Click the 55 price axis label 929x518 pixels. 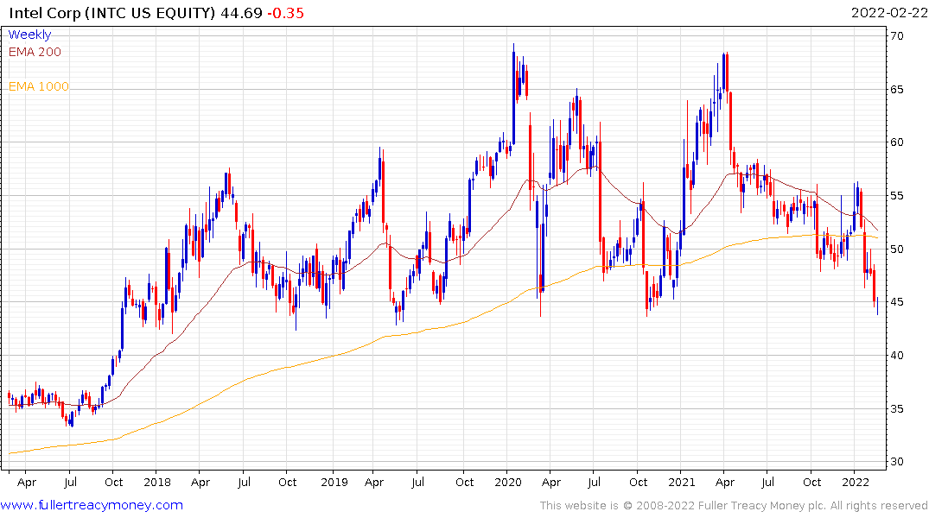point(897,195)
